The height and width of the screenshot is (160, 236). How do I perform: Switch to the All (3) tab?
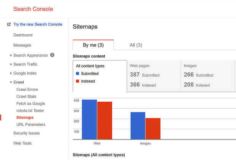point(136,45)
